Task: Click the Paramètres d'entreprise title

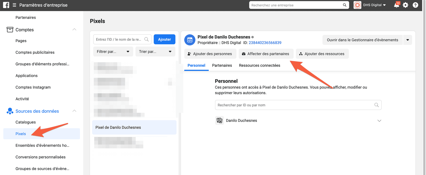Action: tap(44, 5)
